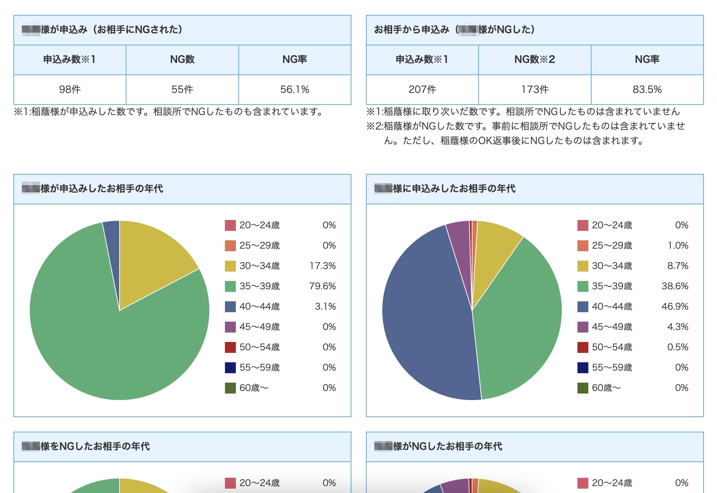The image size is (717, 493).
Task: Click the 3.1% value in left legend
Action: [325, 306]
